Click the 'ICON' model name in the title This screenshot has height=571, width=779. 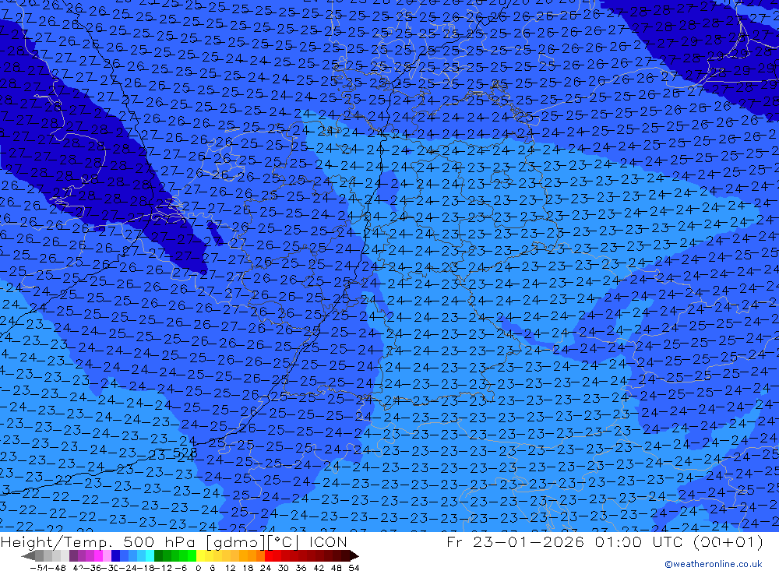tap(328, 541)
